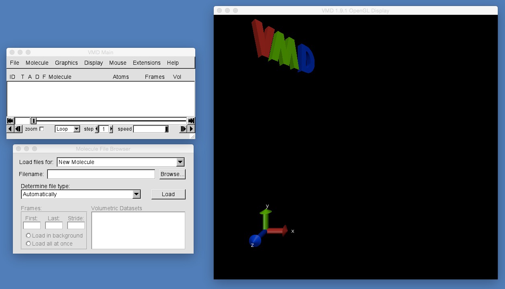Open the Graphics menu
Viewport: 505px width, 289px height.
[66, 63]
